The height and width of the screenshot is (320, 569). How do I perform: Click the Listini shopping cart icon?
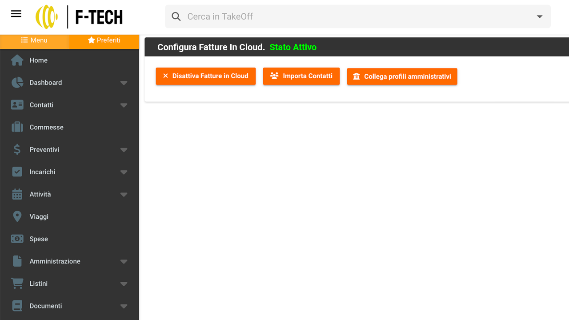coord(17,284)
